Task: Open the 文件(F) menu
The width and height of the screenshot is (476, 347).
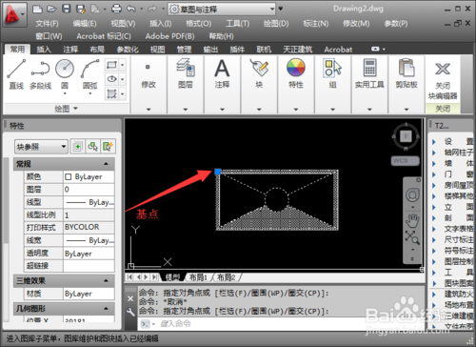Action: click(47, 24)
